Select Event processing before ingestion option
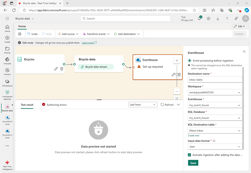 (190, 60)
